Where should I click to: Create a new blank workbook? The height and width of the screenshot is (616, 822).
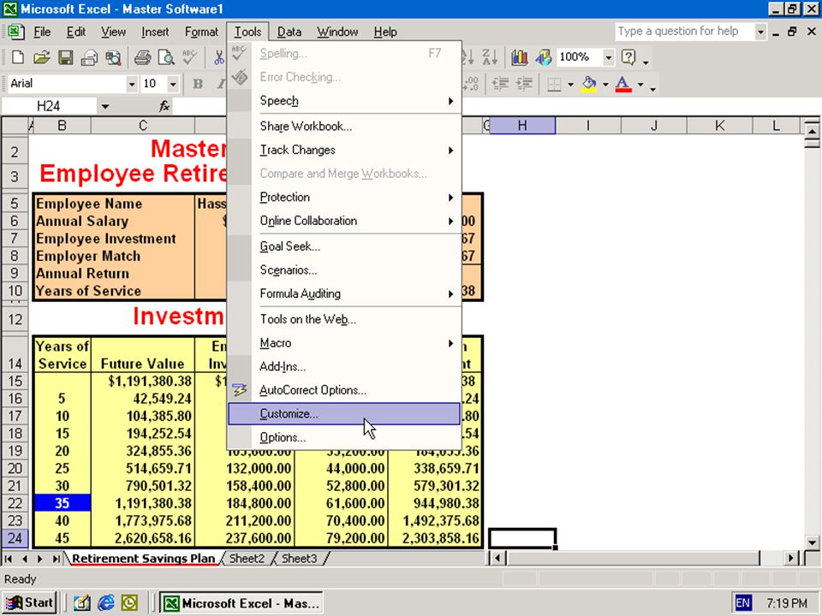(18, 57)
